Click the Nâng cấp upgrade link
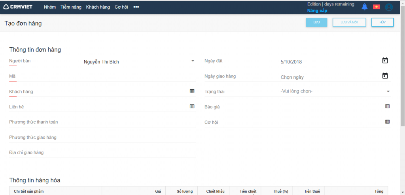Screen dimensions: 405x195 (x=317, y=11)
